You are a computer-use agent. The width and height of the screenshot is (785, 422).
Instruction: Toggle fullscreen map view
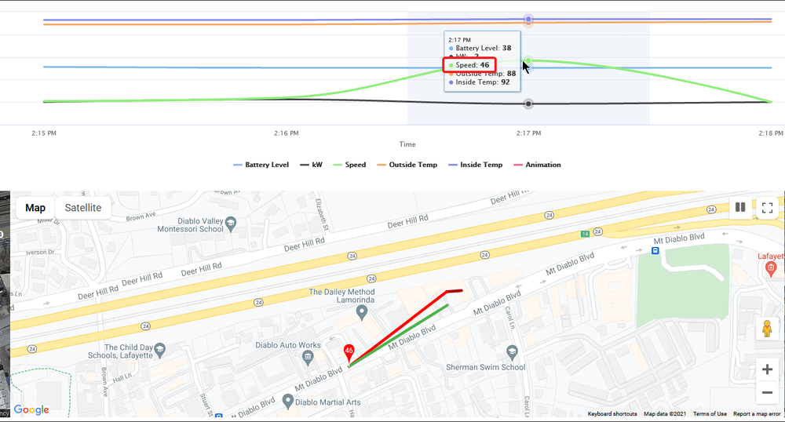click(768, 208)
